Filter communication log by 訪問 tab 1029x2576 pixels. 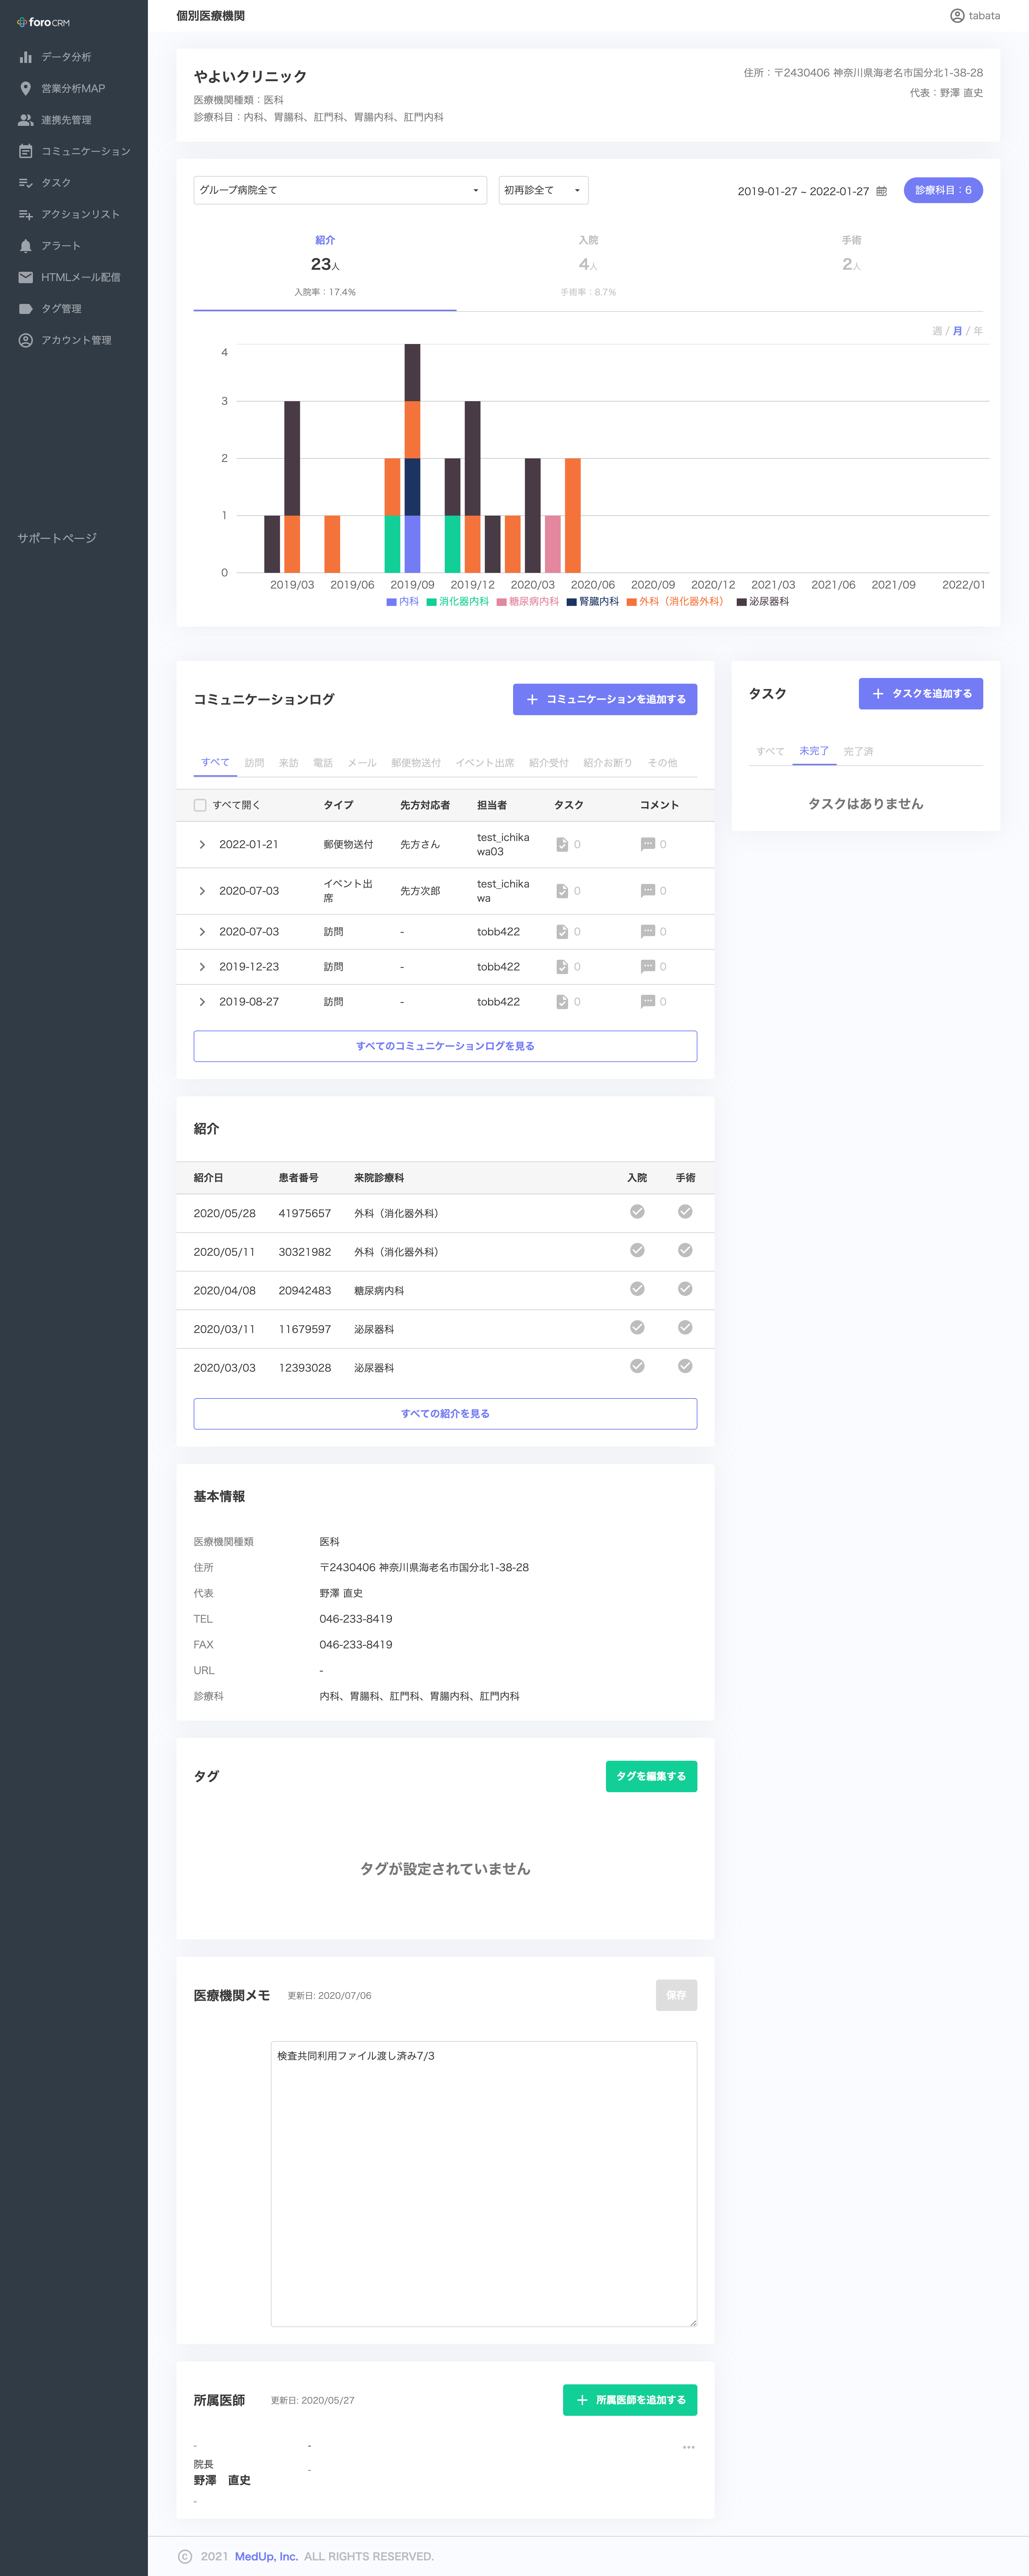click(x=255, y=763)
